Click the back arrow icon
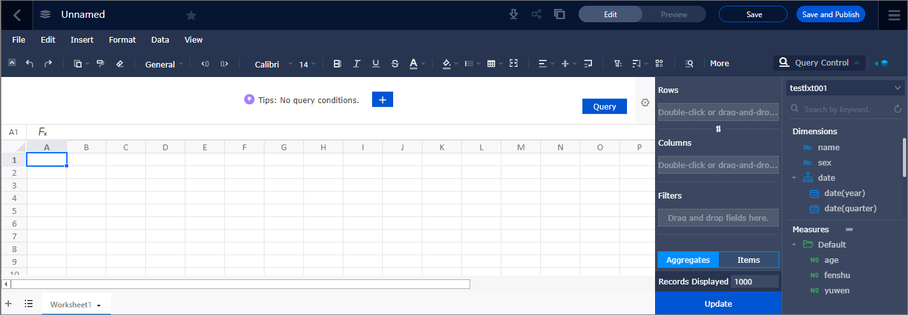The width and height of the screenshot is (908, 315). pos(17,15)
